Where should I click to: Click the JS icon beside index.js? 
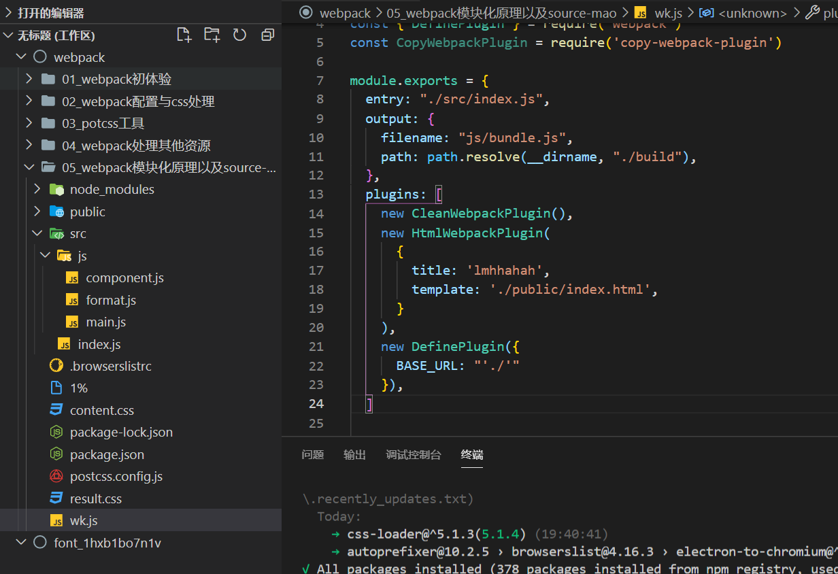point(64,344)
